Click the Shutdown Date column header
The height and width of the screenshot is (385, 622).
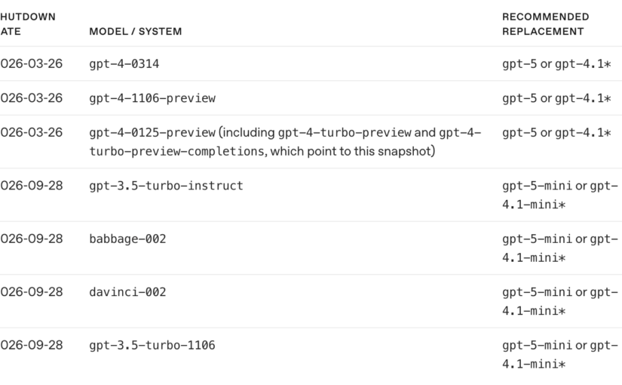[x=28, y=24]
